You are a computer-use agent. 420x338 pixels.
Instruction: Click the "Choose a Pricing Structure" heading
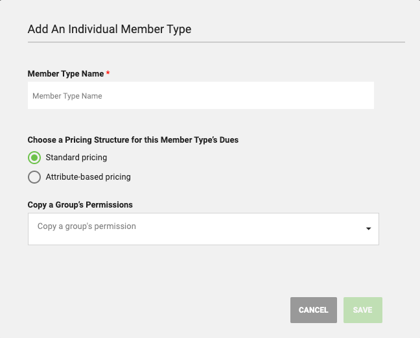133,140
